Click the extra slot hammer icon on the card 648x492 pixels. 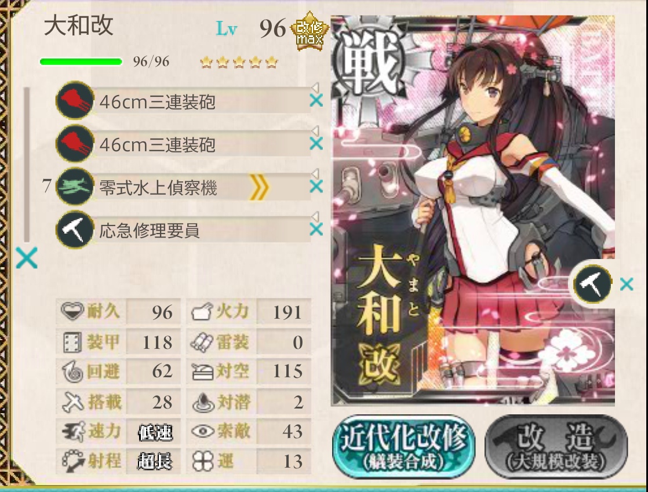pos(592,284)
